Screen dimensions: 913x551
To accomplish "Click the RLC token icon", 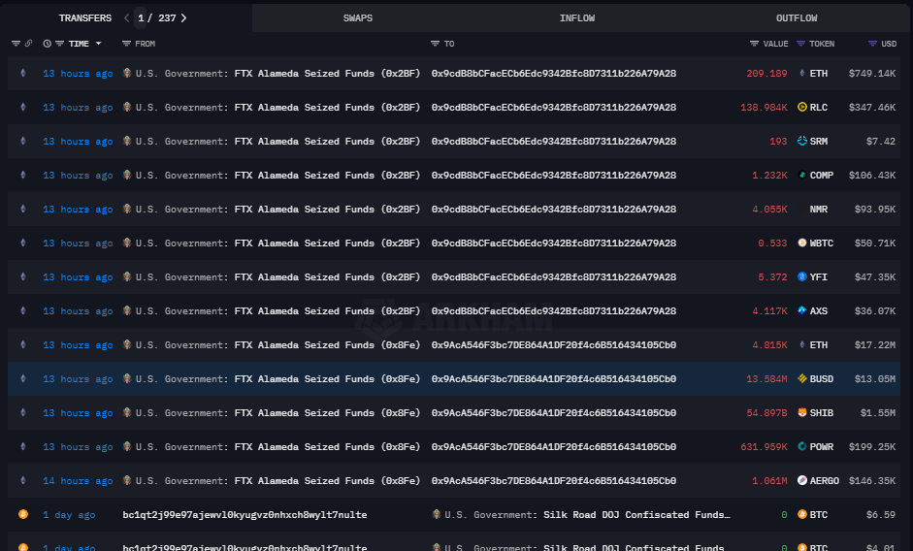I will (x=801, y=108).
